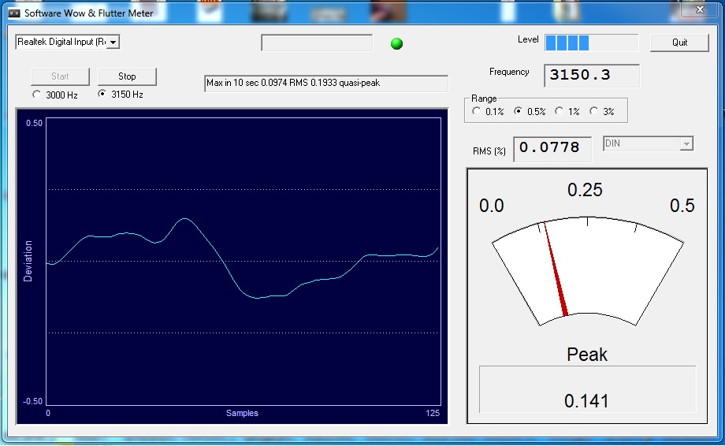Click the Range group label

click(484, 98)
